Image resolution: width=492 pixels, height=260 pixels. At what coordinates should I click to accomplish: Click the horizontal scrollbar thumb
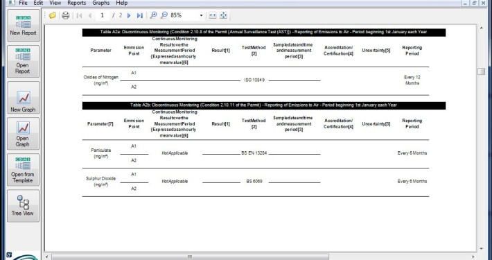point(190,257)
